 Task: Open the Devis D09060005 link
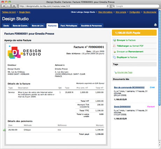[x=122, y=107]
